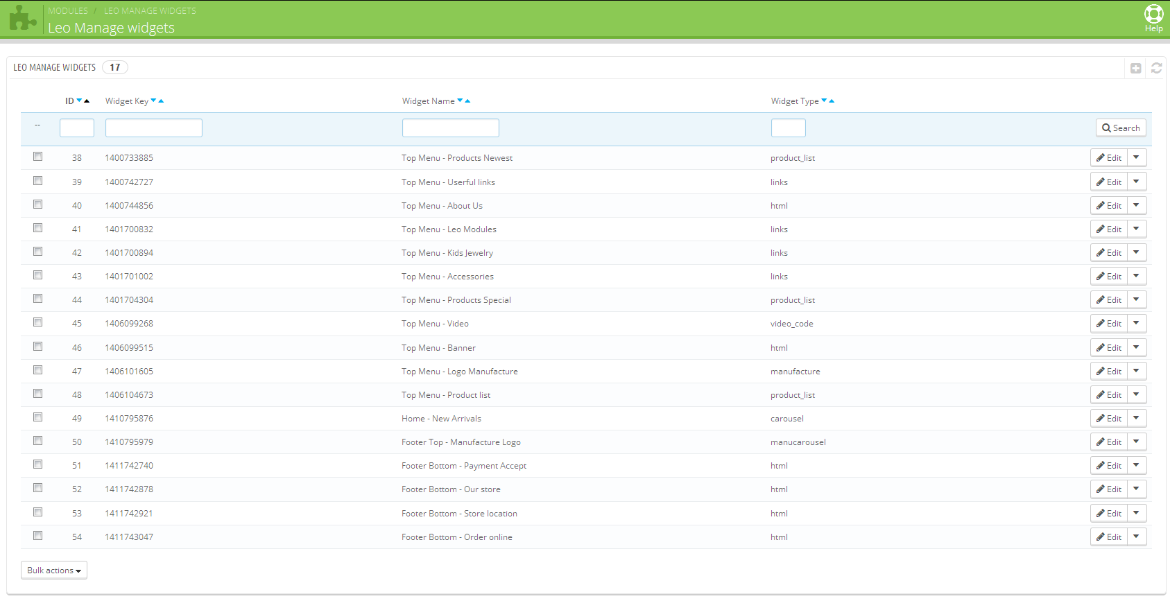Sort Widget Key ascending arrow
Image resolution: width=1170 pixels, height=601 pixels.
[161, 101]
